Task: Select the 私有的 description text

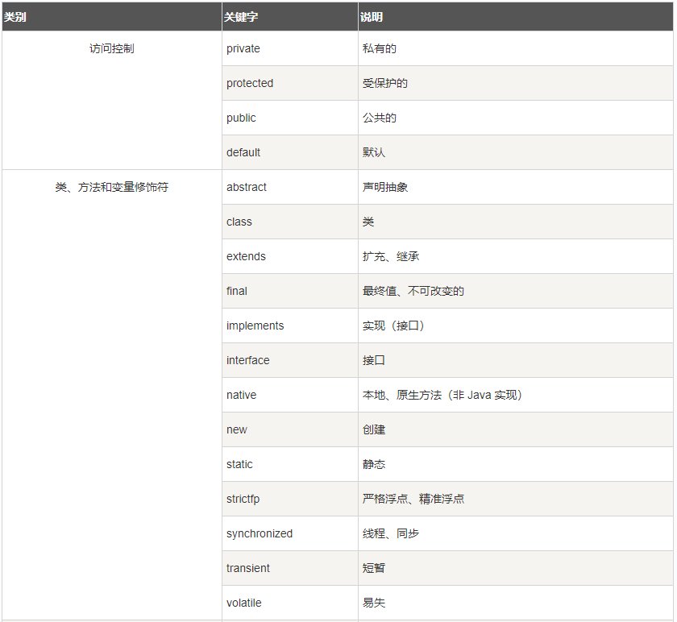Action: coord(379,48)
